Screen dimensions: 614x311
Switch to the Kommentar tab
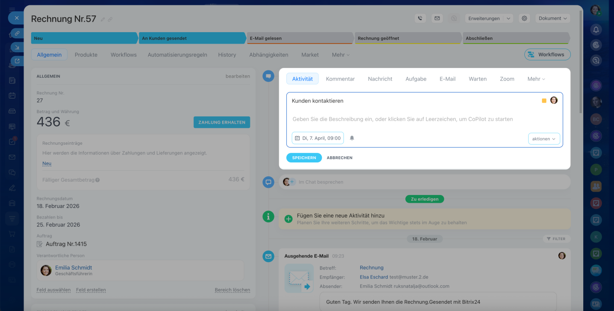340,79
